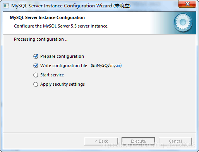Click the gear logo in header
Viewport: 199px width, 152px height.
[183, 22]
